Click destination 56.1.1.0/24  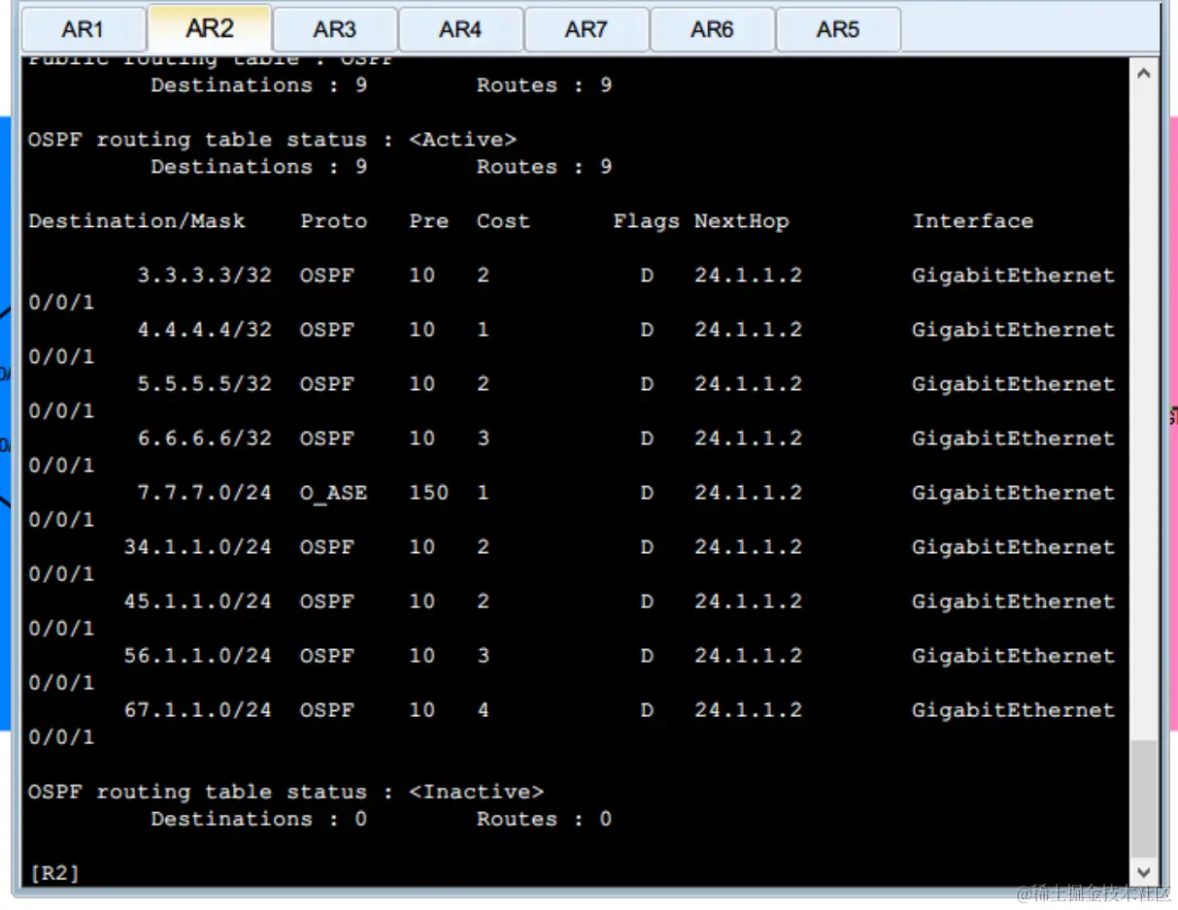(197, 656)
